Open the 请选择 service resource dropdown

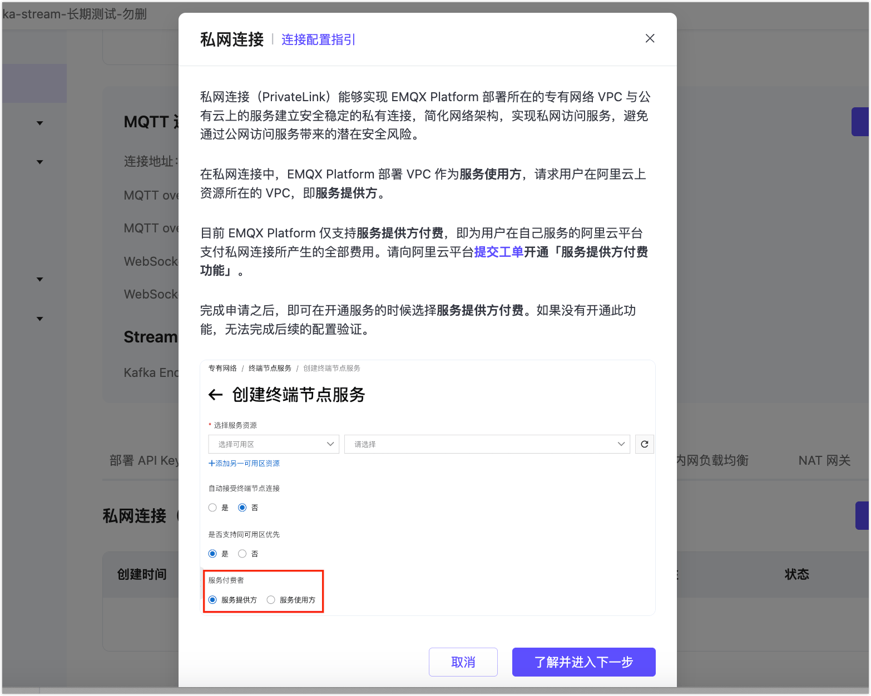click(487, 444)
